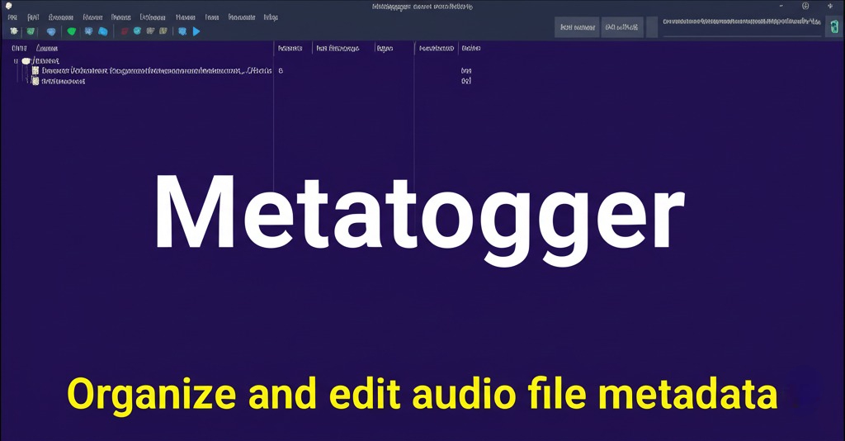Screen dimensions: 845x441
Task: Select the root folder row in the tree
Action: point(45,61)
